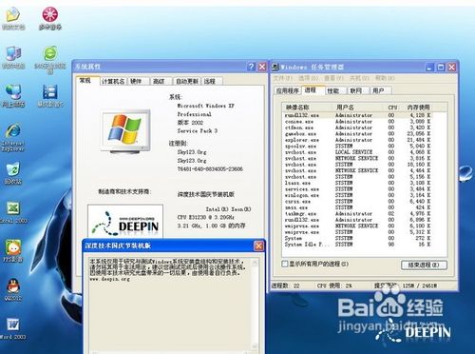Select the gamebox.exe process row
The image size is (475, 354).
(357, 134)
